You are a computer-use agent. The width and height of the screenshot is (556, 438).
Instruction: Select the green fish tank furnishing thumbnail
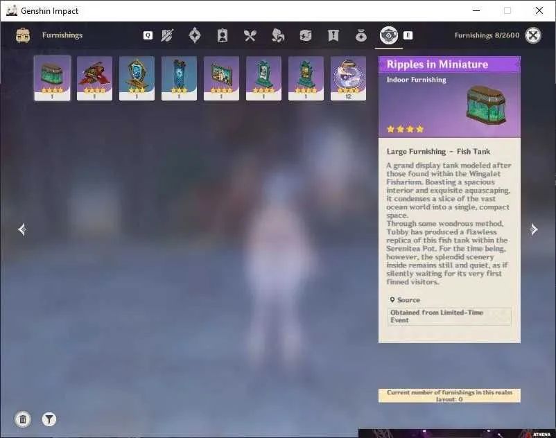[x=53, y=78]
